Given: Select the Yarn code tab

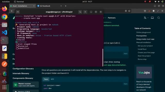Looking at the screenshot, I should point(46,79).
